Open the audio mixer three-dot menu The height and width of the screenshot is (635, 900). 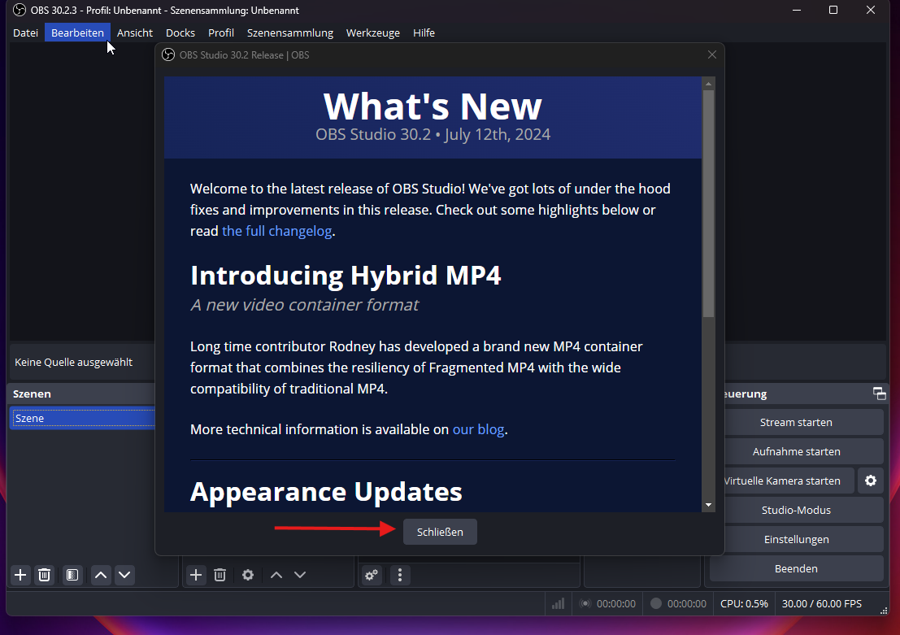400,575
